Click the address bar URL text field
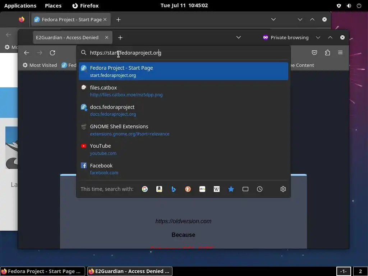 pos(183,52)
